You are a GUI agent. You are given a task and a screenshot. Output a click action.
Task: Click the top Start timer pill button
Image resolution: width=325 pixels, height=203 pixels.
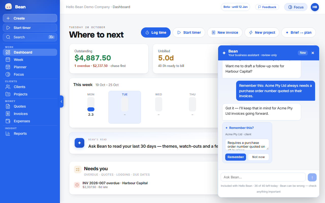pos(189,32)
